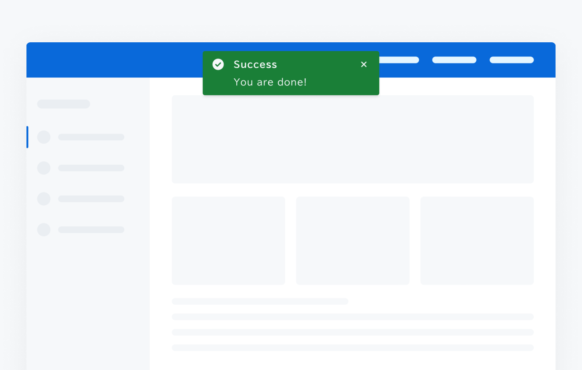Click the 'Success' notification title
582x370 pixels.
coord(255,64)
